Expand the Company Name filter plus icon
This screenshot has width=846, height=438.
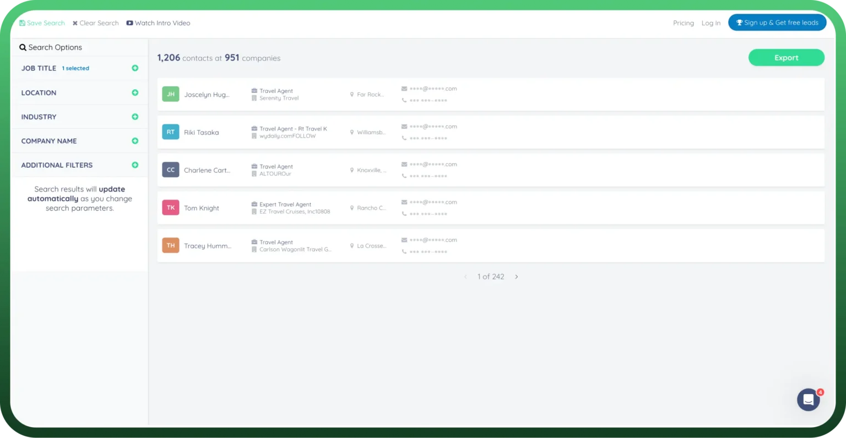(135, 141)
